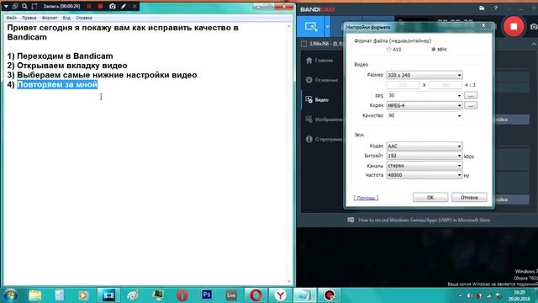Activate the pencil drawing tool

click(124, 6)
